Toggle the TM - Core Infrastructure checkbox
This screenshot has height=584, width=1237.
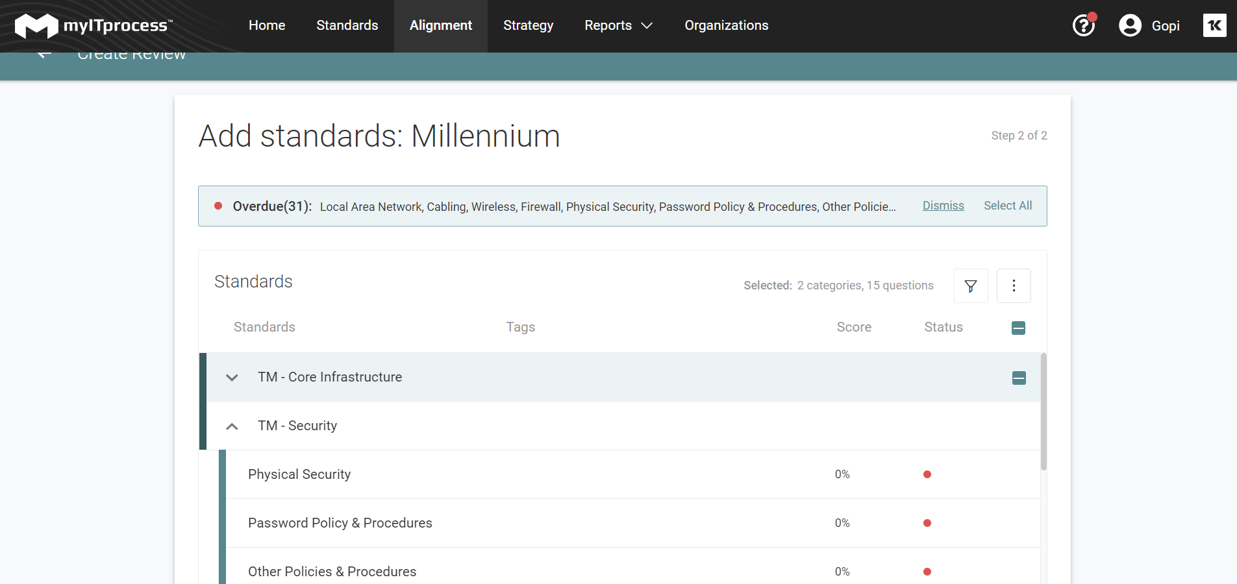click(x=1019, y=378)
